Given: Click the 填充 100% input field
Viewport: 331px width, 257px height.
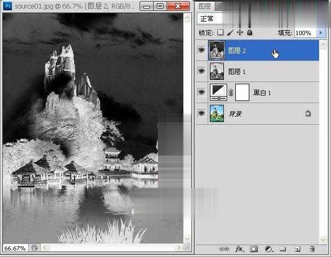Looking at the screenshot, I should pyautogui.click(x=305, y=33).
